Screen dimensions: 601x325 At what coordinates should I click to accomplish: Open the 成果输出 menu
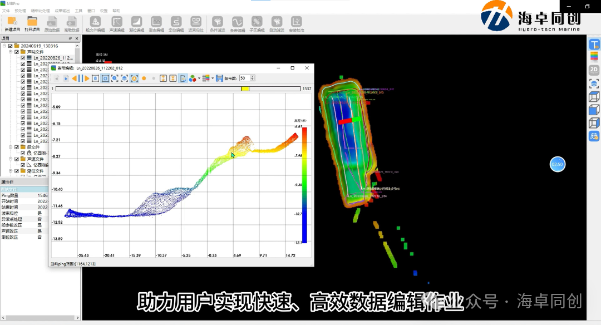tap(62, 11)
